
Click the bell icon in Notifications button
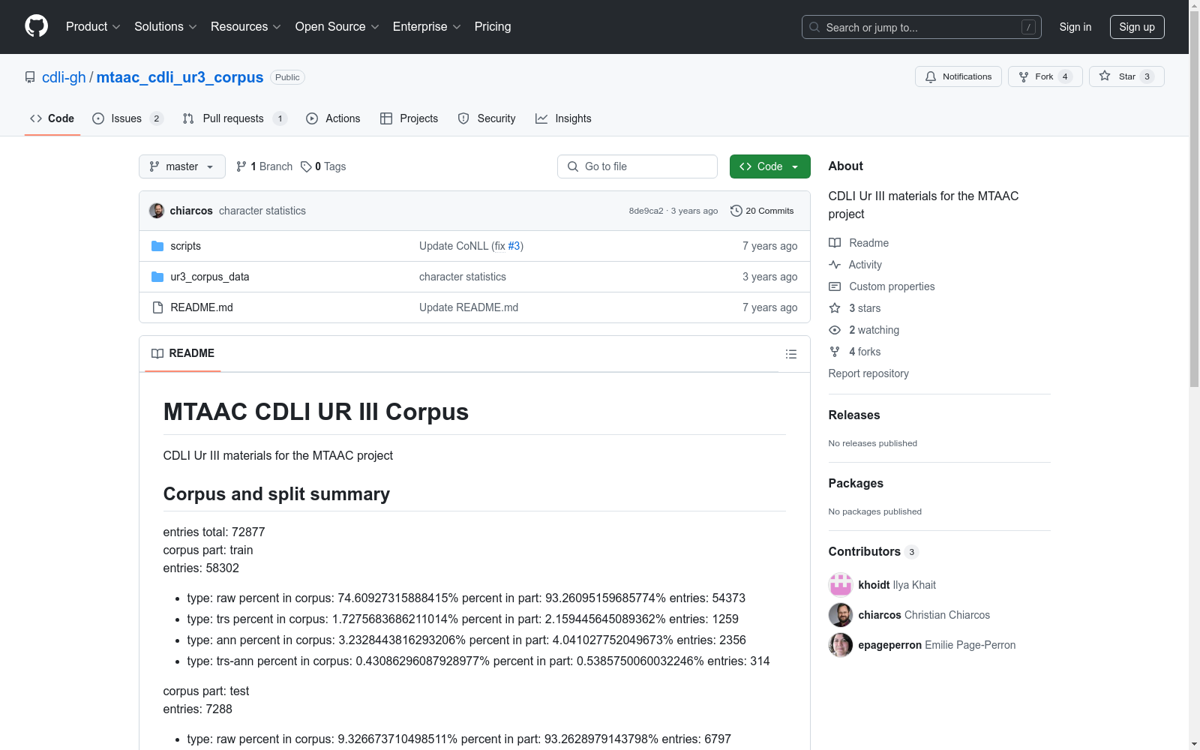point(931,76)
